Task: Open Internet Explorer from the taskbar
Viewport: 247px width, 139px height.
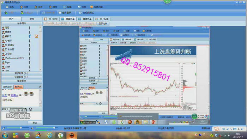Action: coord(49,135)
